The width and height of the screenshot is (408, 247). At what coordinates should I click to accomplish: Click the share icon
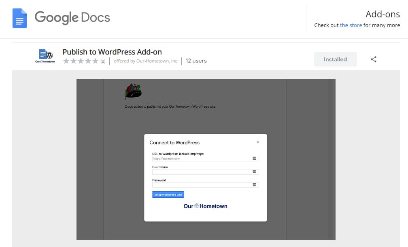tap(373, 59)
